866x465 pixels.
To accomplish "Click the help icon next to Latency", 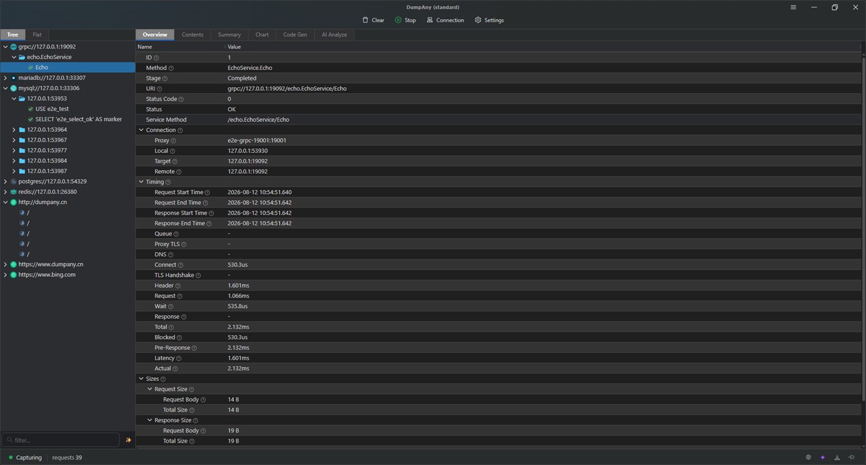I will click(179, 358).
